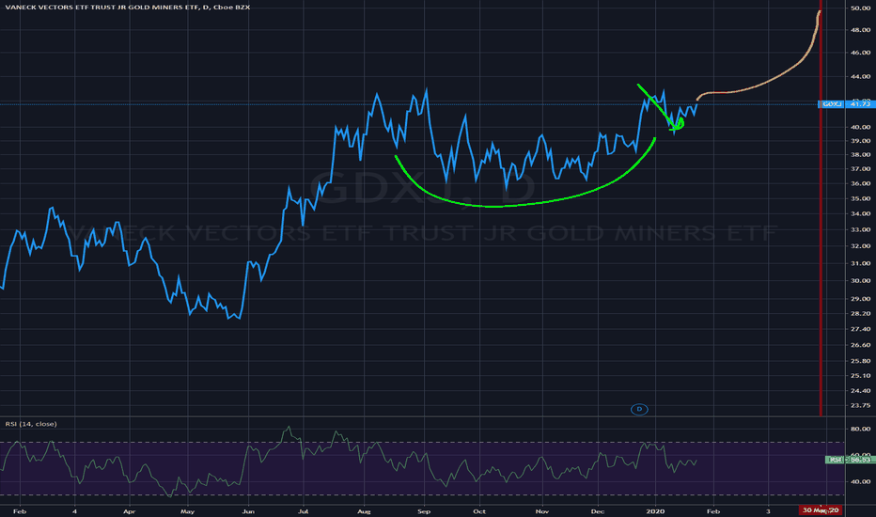
Task: Click the 2020 label on time axis
Action: (655, 511)
